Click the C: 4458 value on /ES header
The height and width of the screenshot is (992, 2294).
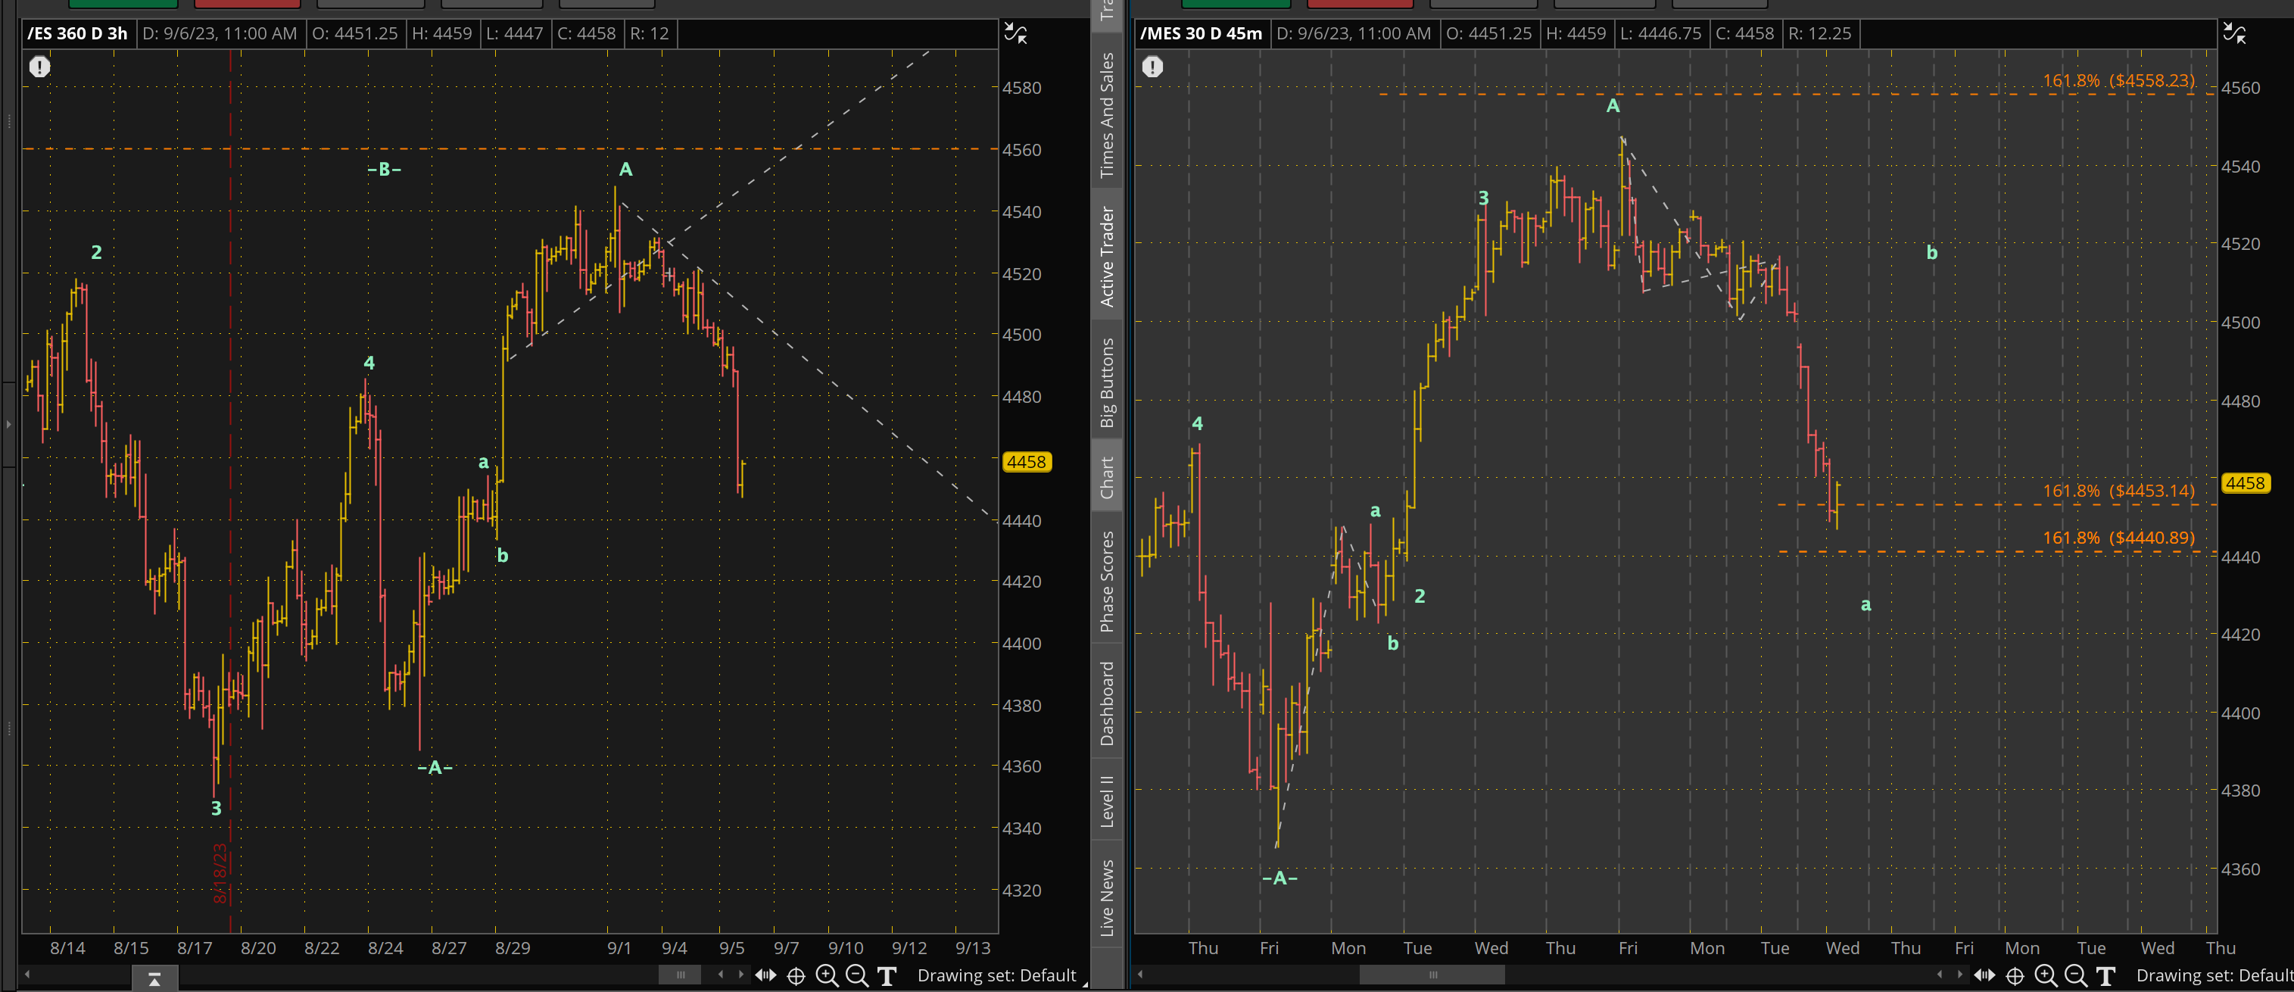[586, 34]
